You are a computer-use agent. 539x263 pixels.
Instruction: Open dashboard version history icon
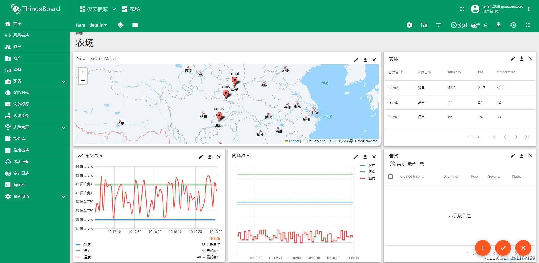coord(513,25)
